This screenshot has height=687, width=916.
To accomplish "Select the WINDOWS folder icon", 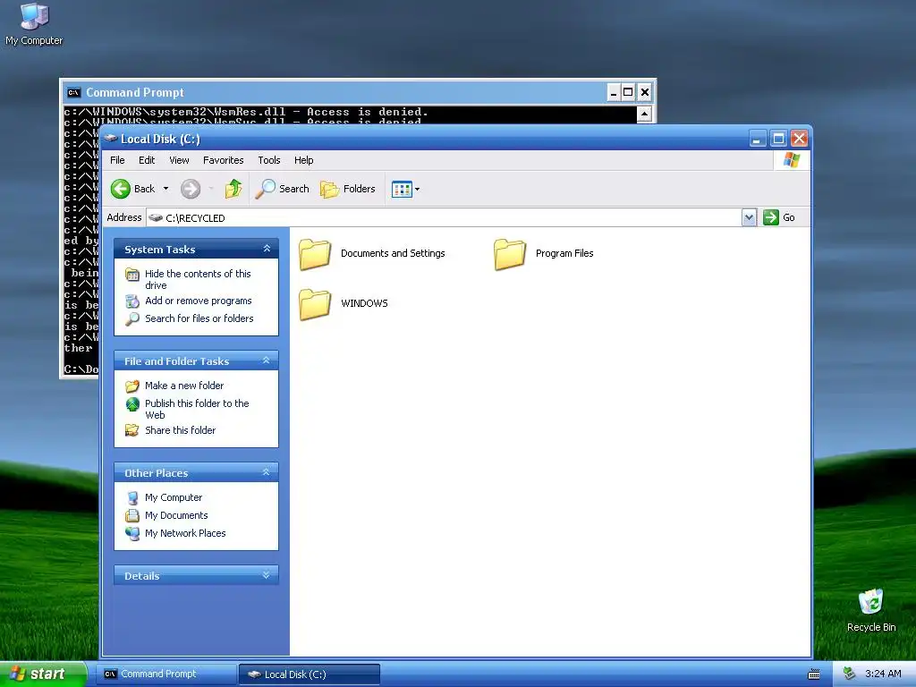I will (x=316, y=304).
